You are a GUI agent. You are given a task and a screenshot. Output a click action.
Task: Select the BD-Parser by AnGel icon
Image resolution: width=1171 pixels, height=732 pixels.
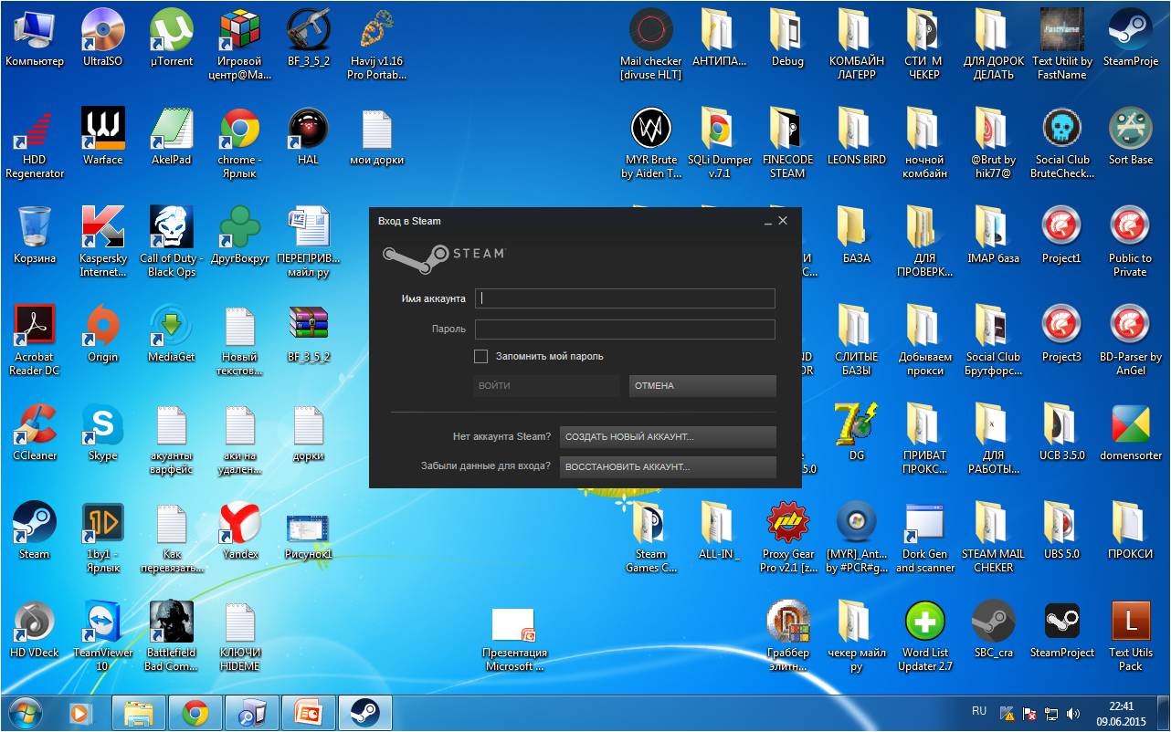[1131, 340]
